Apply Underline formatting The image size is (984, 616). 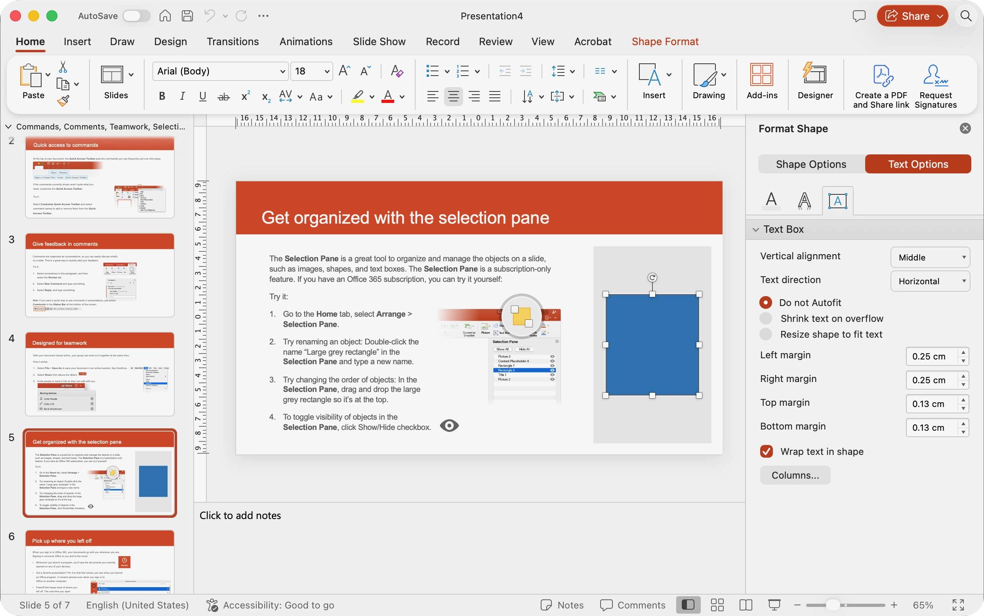pos(202,96)
